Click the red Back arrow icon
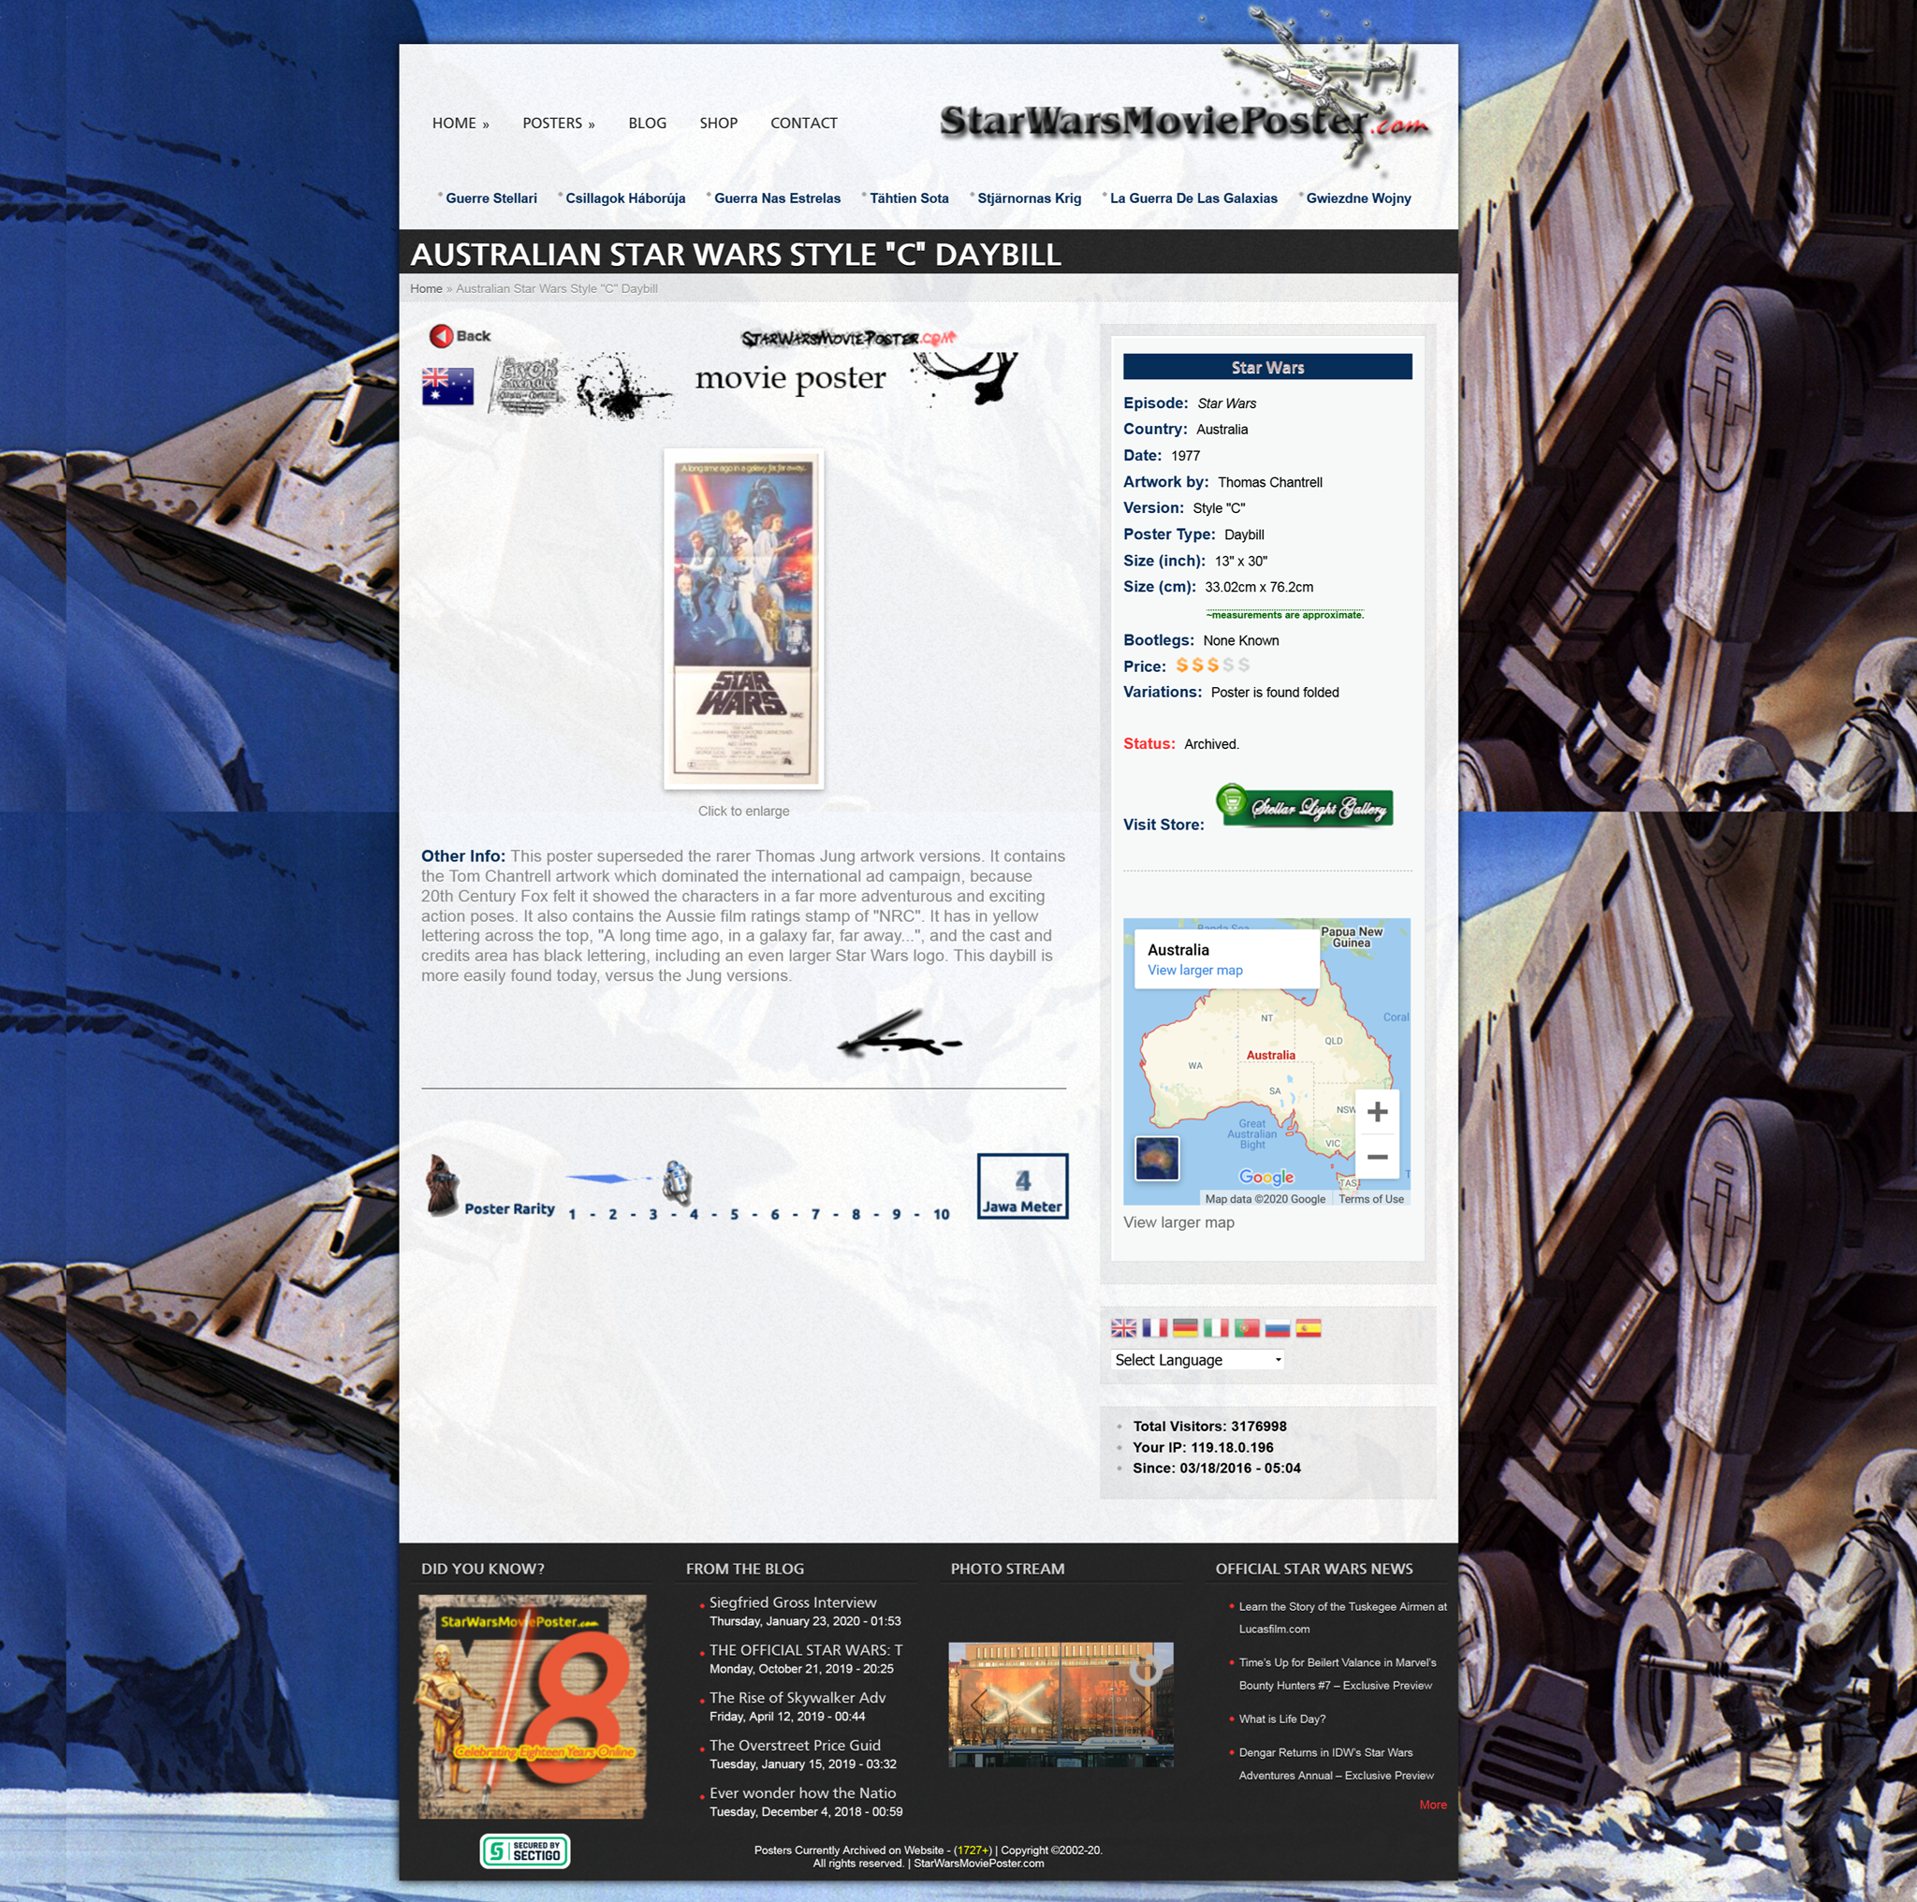Screen dimensions: 1917x1902 [441, 336]
